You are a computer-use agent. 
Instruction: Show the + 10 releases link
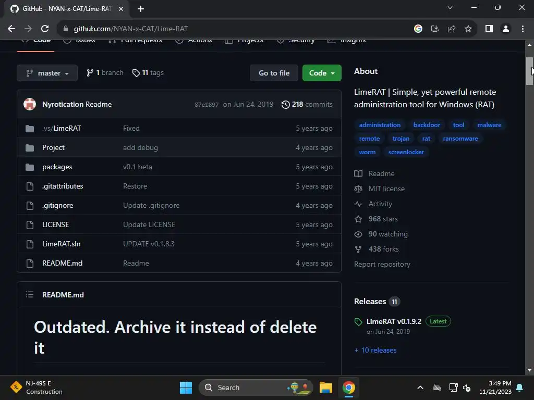point(375,351)
